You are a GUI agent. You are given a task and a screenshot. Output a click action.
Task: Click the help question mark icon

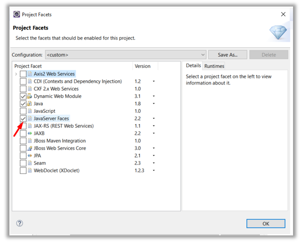click(19, 223)
